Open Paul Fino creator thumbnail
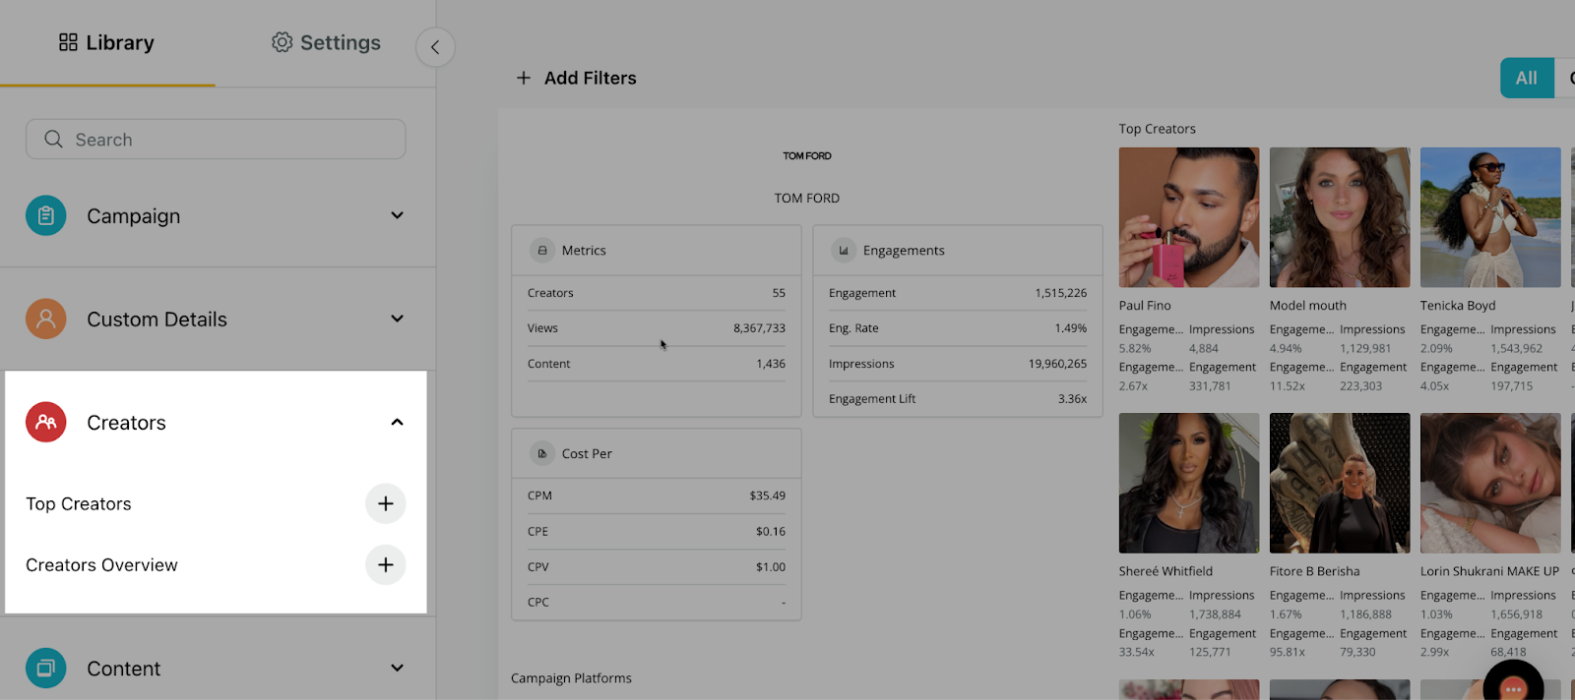This screenshot has width=1575, height=700. [1189, 217]
